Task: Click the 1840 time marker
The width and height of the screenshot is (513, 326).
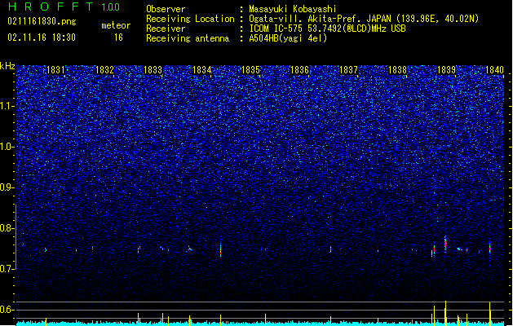Action: click(x=495, y=70)
